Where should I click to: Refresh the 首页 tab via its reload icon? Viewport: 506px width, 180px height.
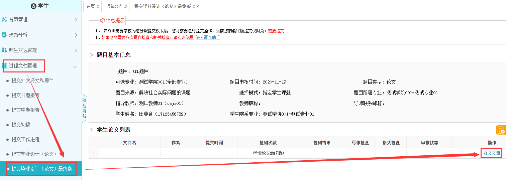(x=98, y=6)
